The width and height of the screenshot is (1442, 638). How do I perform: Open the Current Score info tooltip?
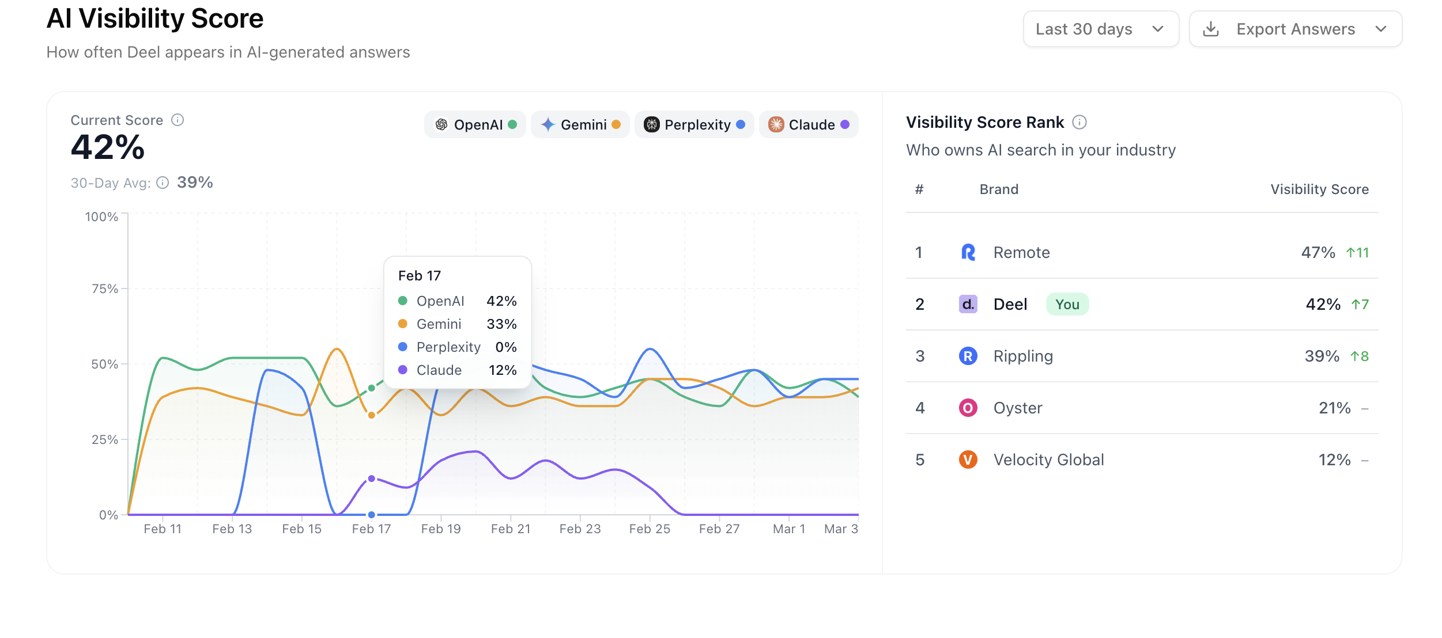pos(178,120)
